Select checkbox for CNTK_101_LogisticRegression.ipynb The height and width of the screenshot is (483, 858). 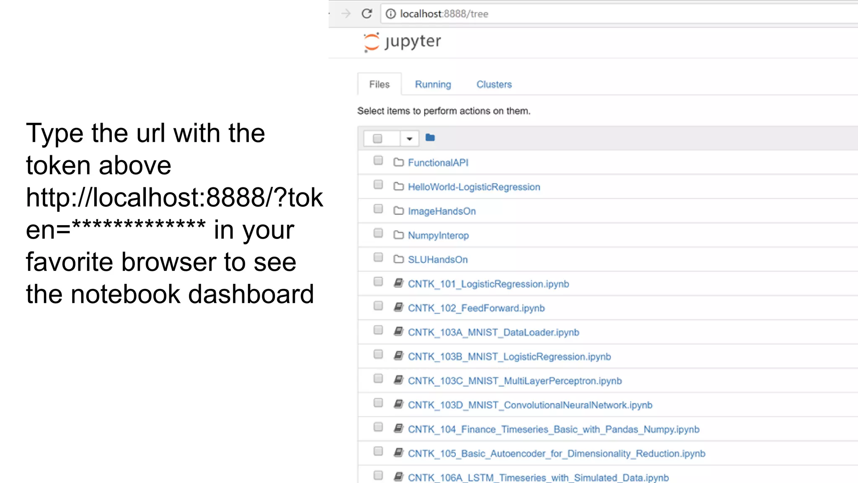click(378, 282)
